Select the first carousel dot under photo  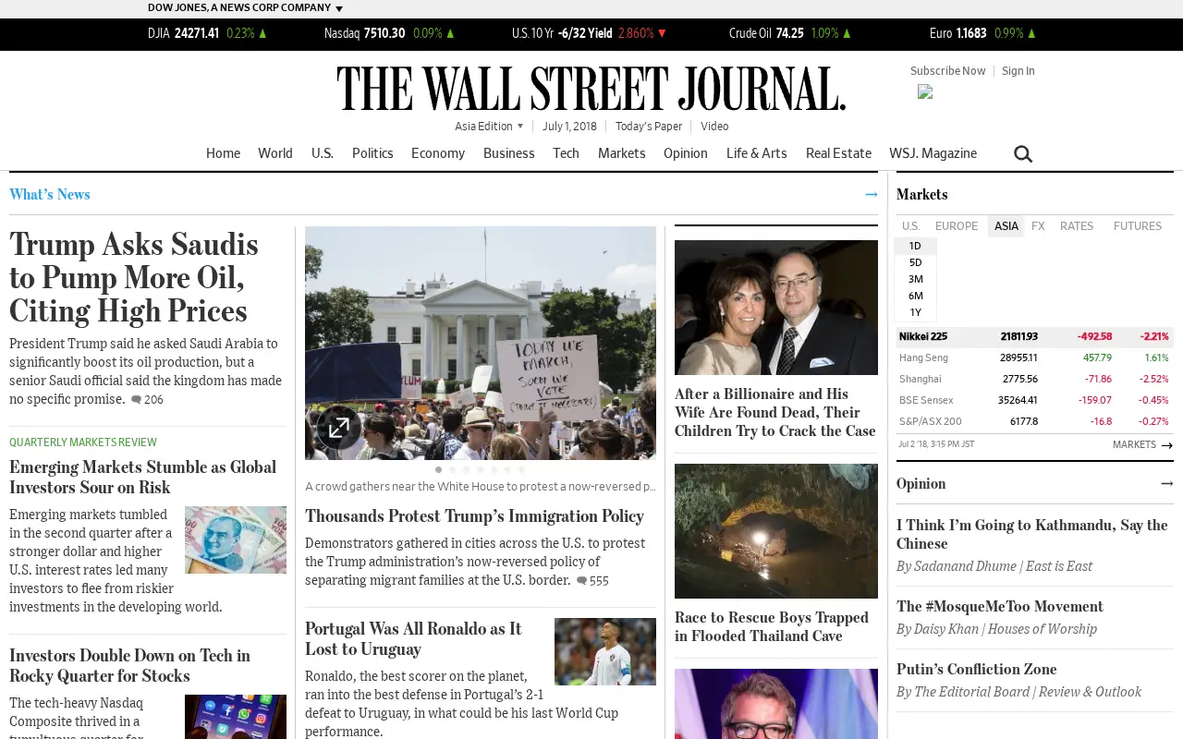438,469
